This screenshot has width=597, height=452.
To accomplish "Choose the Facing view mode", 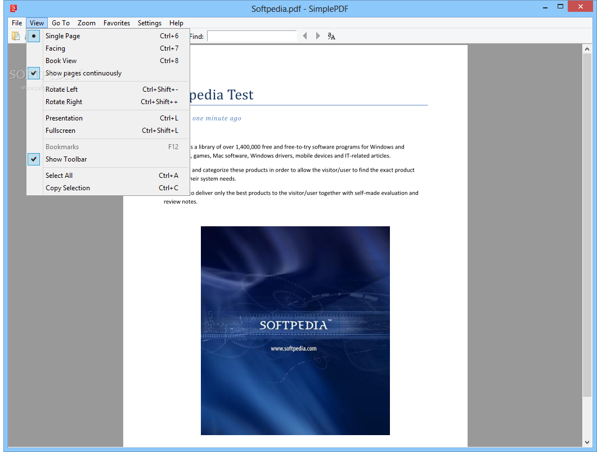I will point(108,48).
